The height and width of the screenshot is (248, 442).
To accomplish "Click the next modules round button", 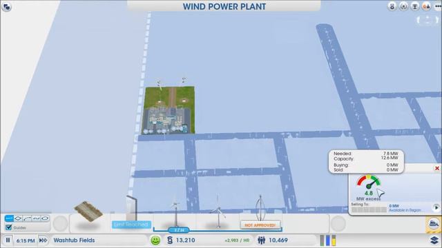I will 338,223.
